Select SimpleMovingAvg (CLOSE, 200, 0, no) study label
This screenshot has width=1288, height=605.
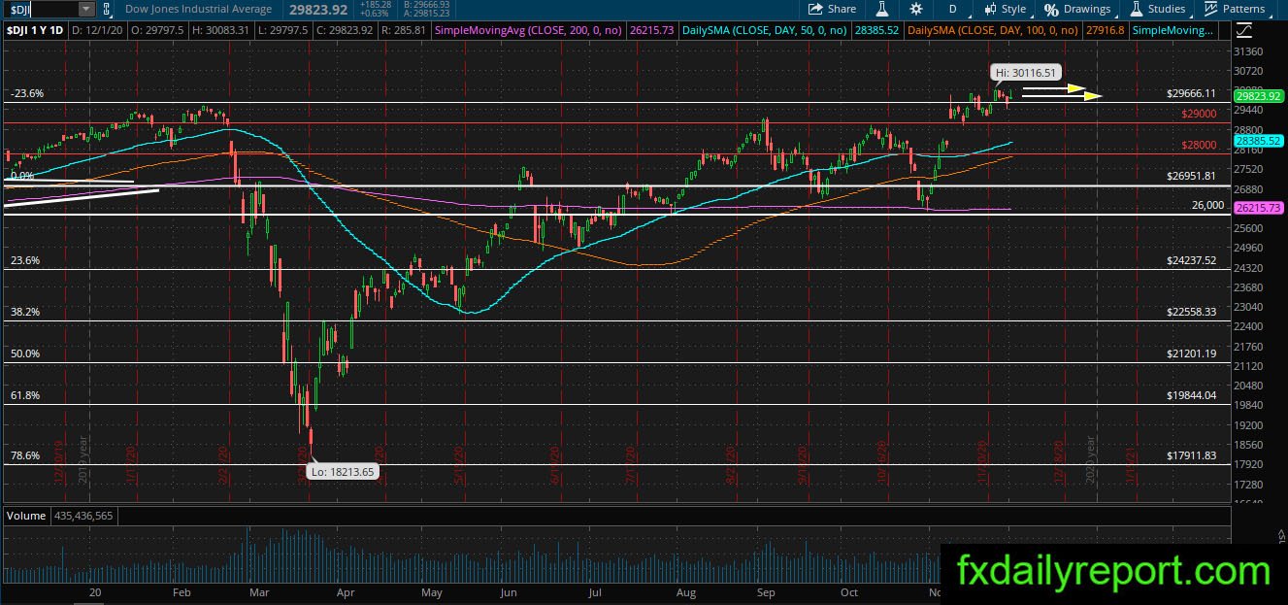(528, 31)
